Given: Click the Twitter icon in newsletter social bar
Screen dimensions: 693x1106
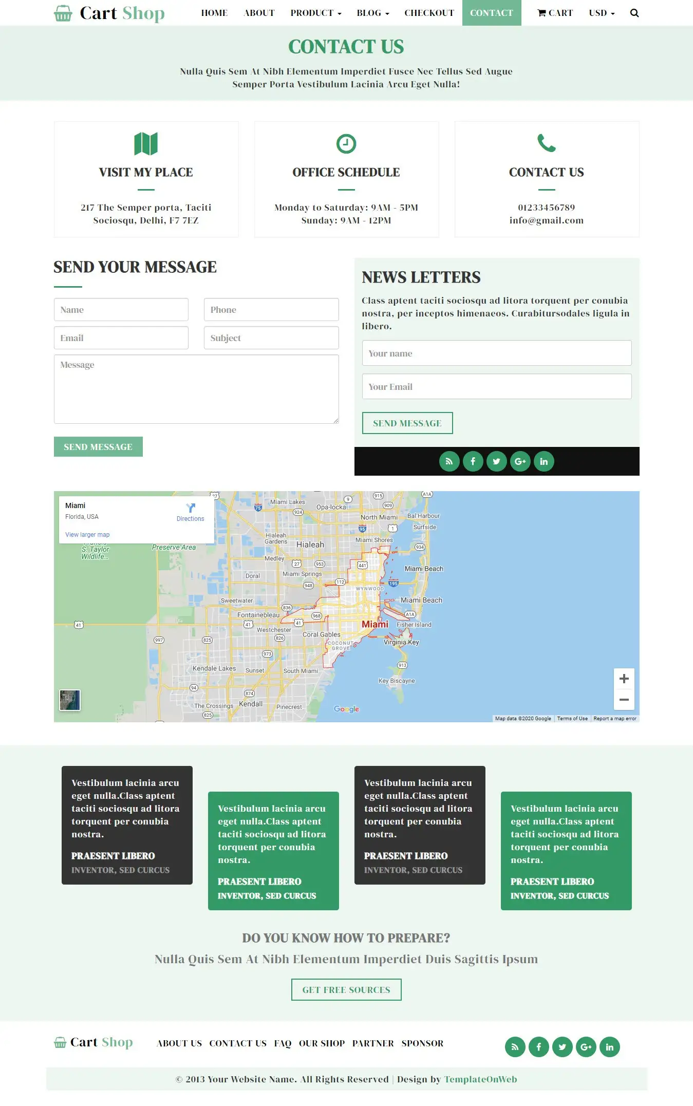Looking at the screenshot, I should [497, 461].
